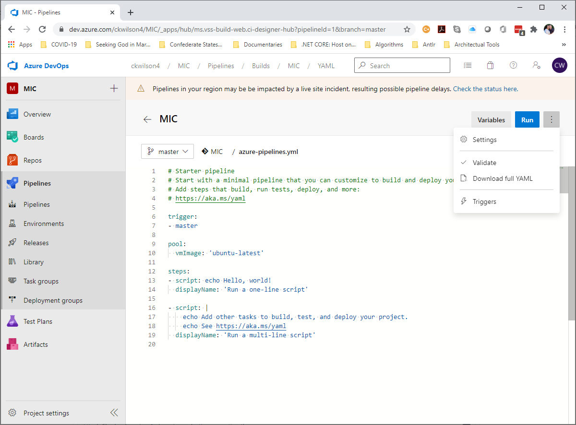Open the aka.ms/yaml link in the YAML
This screenshot has width=576, height=425.
point(210,198)
